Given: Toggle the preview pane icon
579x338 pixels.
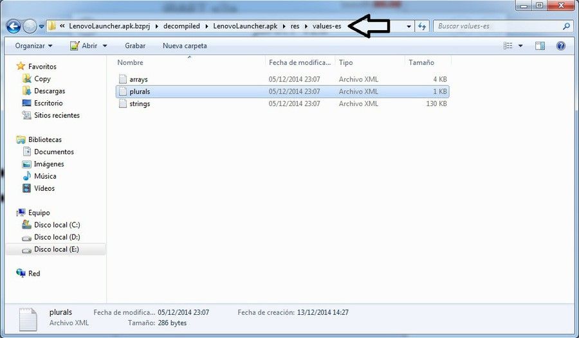Looking at the screenshot, I should (x=540, y=46).
